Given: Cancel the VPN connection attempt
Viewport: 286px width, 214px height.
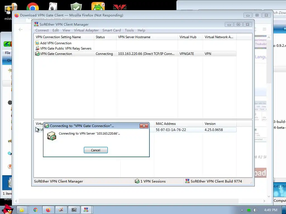Looking at the screenshot, I should pos(96,150).
